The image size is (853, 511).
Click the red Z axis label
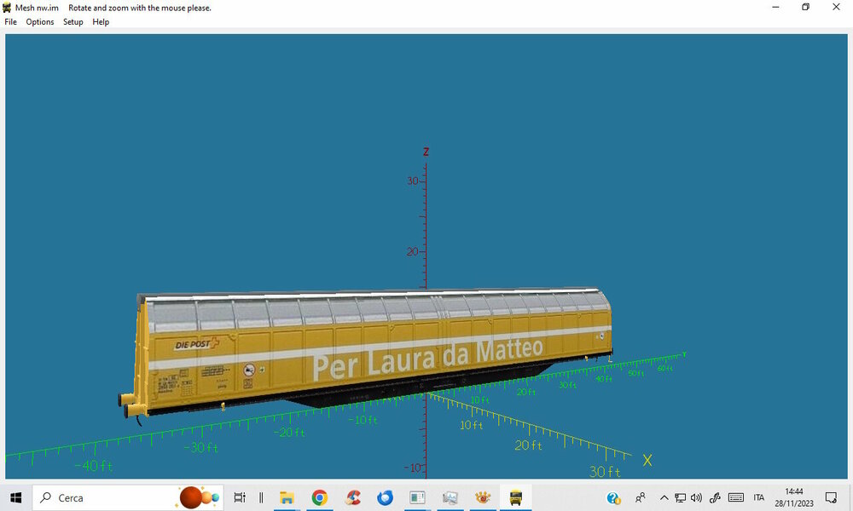426,152
